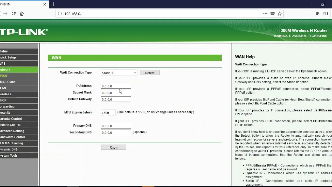Open a new browser tab
This screenshot has height=187, width=332.
tap(53, 4)
